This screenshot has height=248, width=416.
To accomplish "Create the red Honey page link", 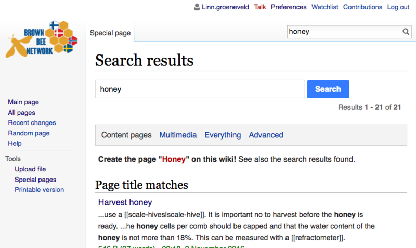I will pos(174,159).
